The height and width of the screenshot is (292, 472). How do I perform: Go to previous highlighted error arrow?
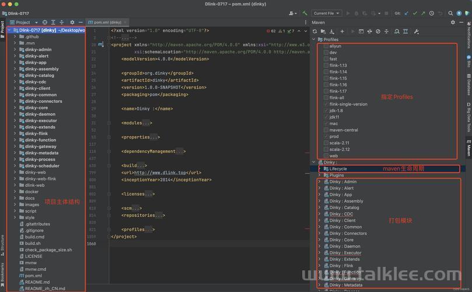point(299,31)
